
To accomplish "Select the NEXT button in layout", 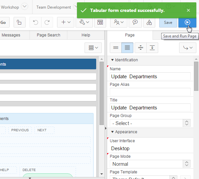I will tap(44, 130).
